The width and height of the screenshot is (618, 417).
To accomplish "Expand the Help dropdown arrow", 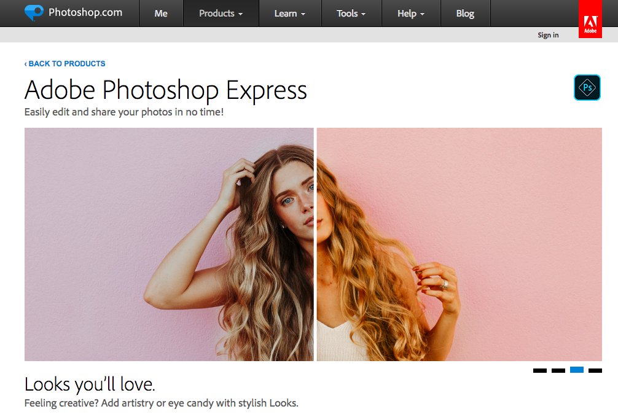I will (x=422, y=14).
